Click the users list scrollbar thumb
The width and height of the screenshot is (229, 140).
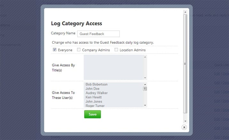click(145, 89)
